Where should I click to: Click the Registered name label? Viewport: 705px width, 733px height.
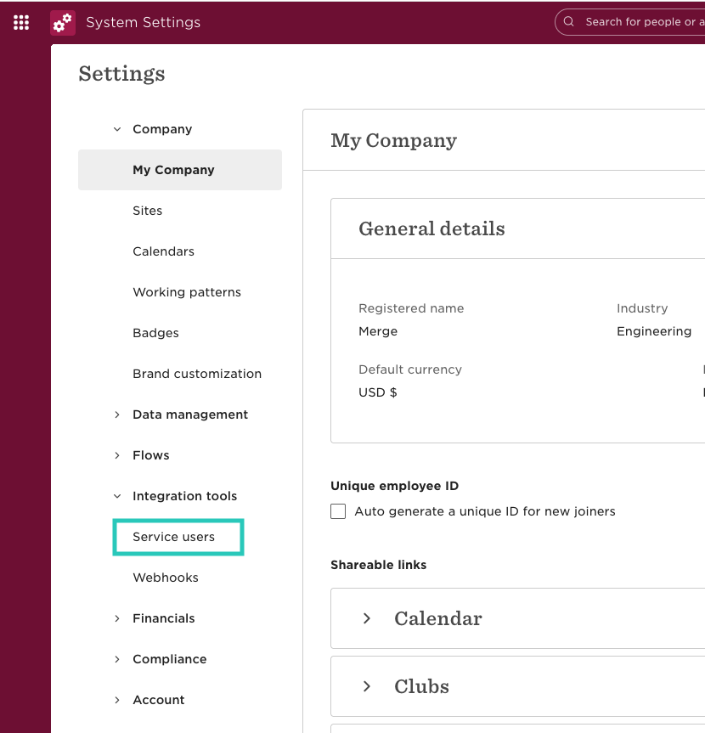[x=411, y=308]
